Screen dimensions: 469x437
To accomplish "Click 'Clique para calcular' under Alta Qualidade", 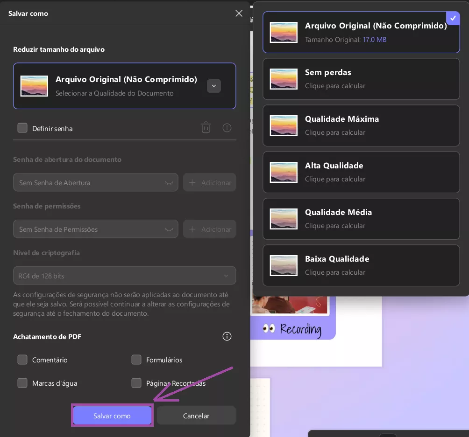I will coord(335,179).
